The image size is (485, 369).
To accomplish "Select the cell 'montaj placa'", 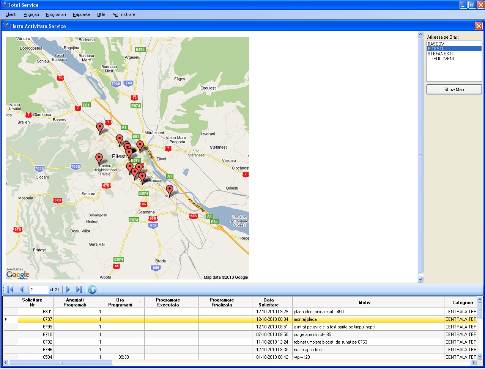I will click(x=368, y=319).
